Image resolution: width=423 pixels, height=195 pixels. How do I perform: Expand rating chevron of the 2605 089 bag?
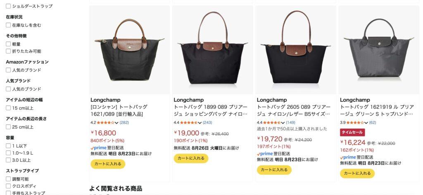[283, 123]
